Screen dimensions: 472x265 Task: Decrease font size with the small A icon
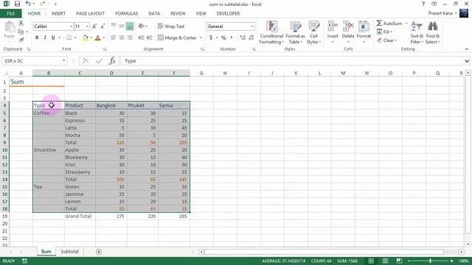pyautogui.click(x=103, y=26)
